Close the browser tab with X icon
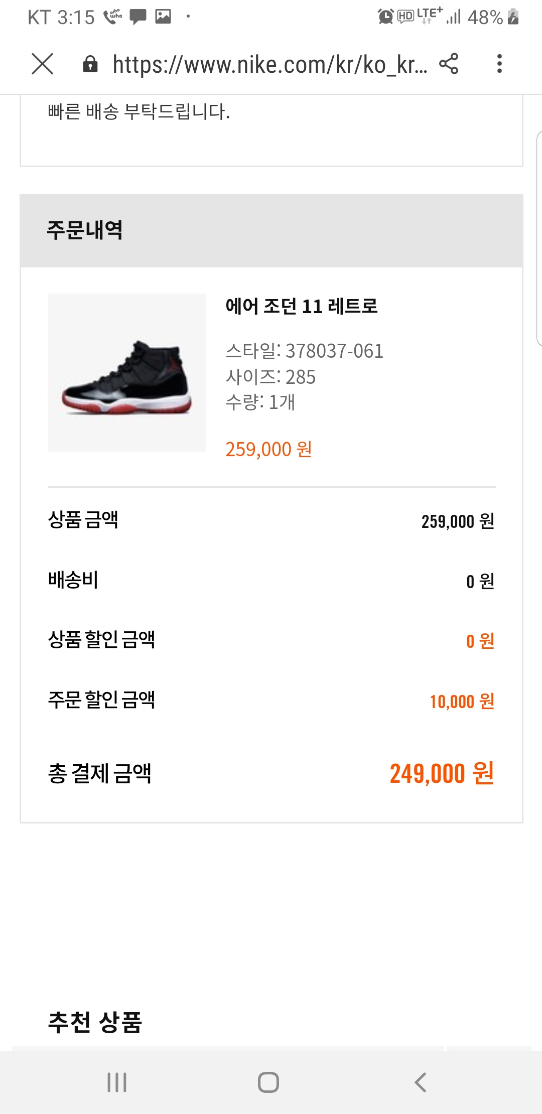The height and width of the screenshot is (1114, 542). click(x=43, y=64)
